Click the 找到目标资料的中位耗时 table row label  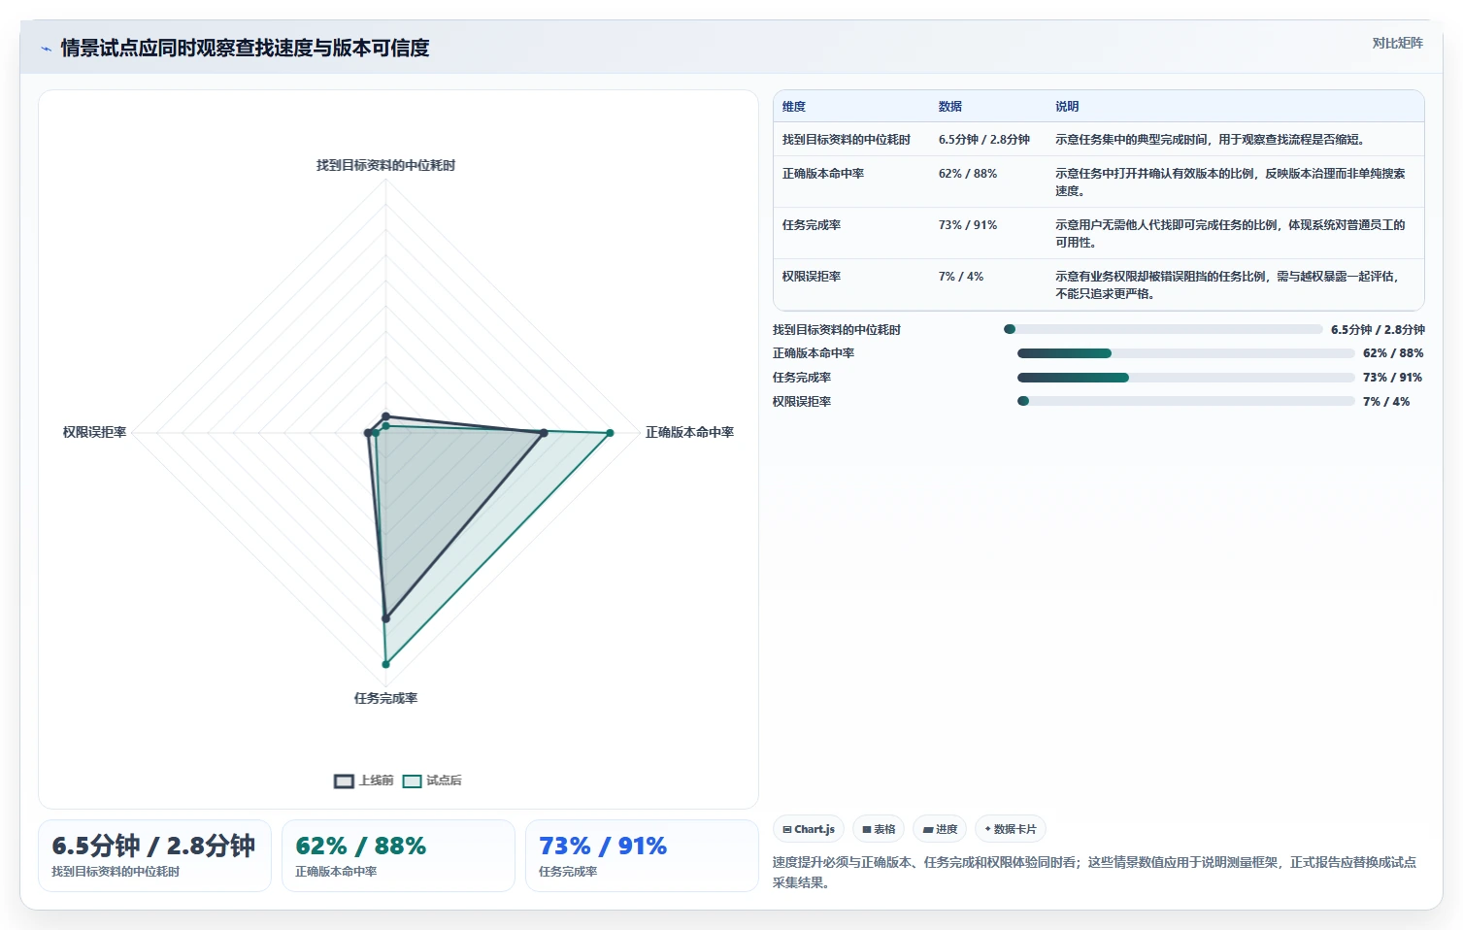tap(847, 140)
